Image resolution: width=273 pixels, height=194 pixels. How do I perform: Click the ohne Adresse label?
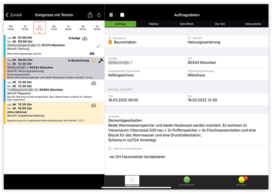[x=17, y=112]
